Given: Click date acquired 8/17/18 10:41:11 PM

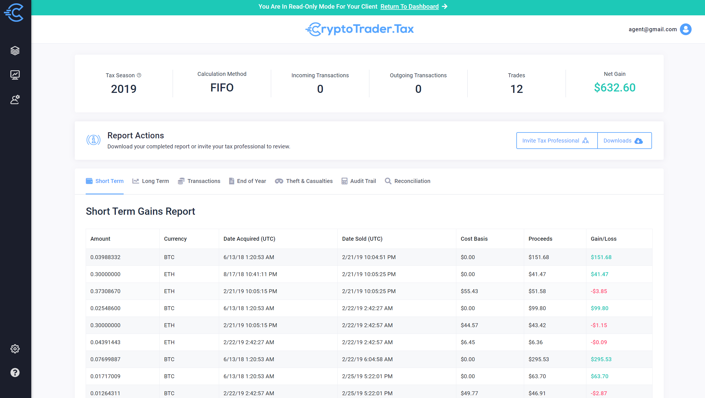Looking at the screenshot, I should coord(250,274).
